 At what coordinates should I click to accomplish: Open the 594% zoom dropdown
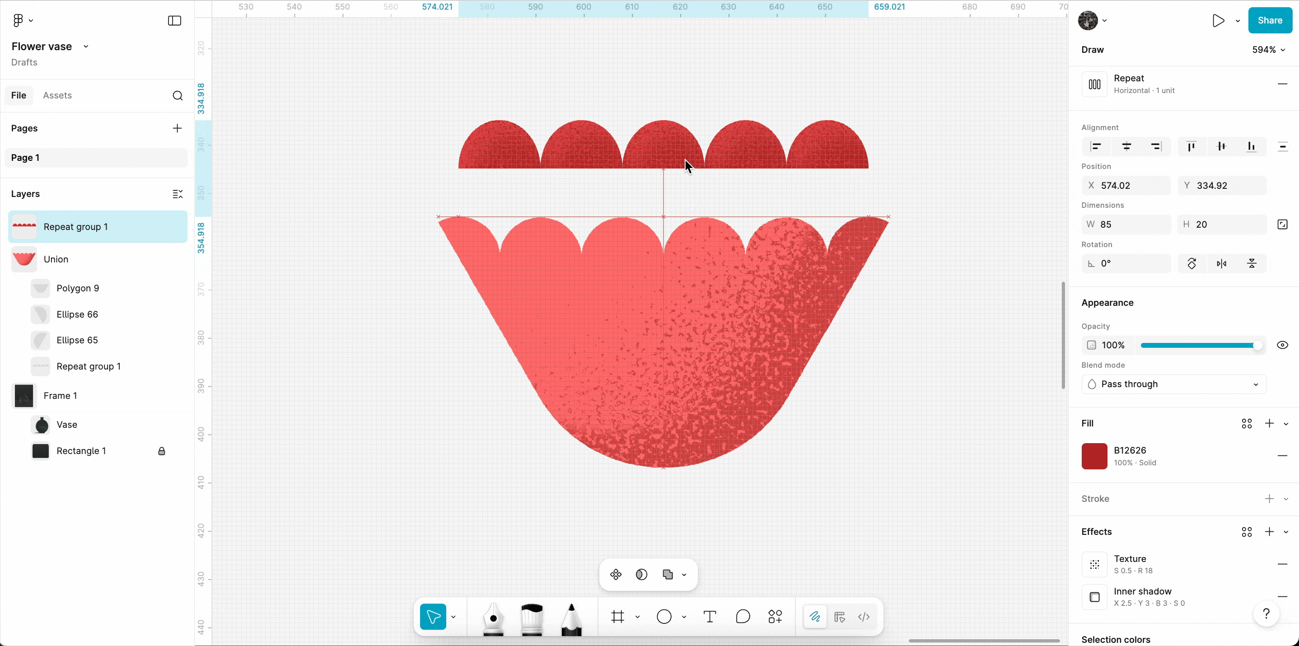point(1268,50)
